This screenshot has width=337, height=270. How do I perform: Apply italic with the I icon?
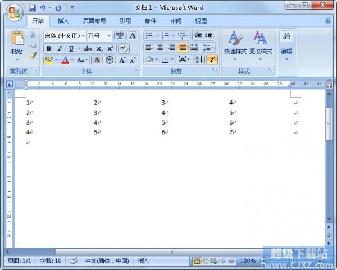coord(60,48)
